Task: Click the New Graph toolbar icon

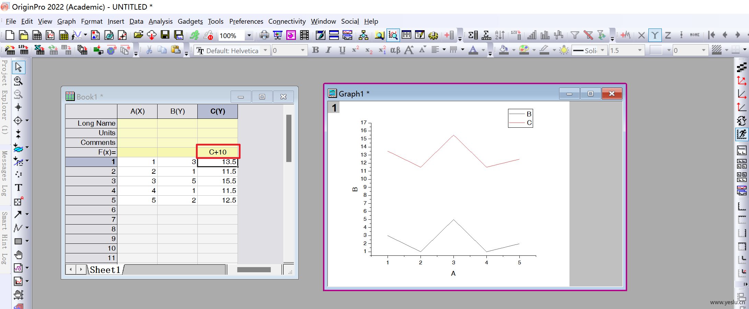Action: point(50,35)
